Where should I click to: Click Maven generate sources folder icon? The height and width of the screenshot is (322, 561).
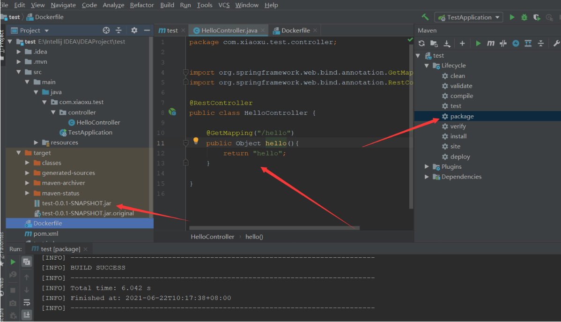pos(434,43)
